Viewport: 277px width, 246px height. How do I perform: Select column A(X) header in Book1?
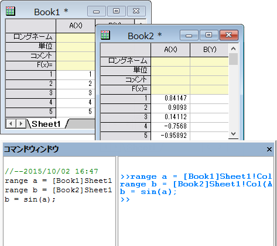tap(76, 26)
